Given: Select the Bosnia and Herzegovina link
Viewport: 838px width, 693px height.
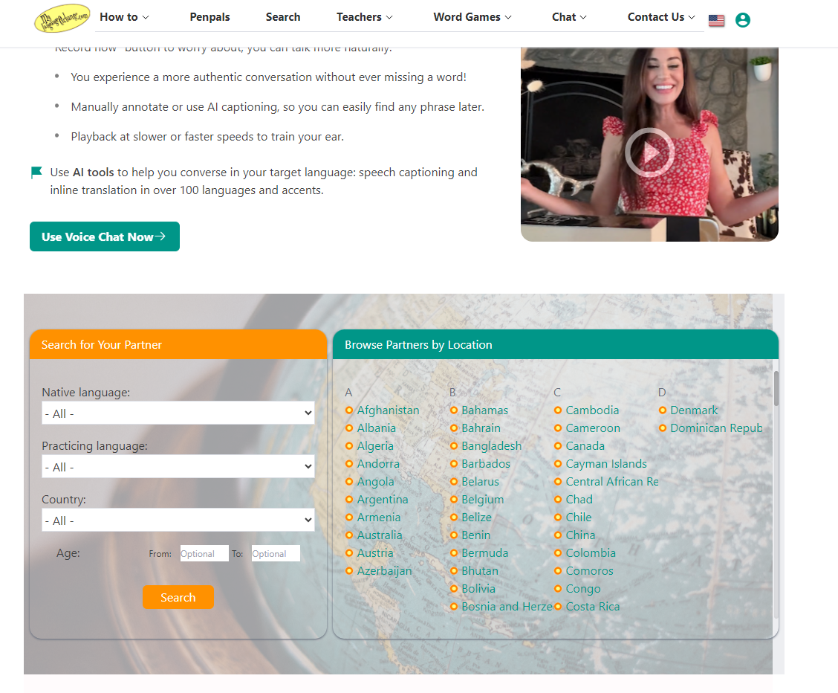Looking at the screenshot, I should [507, 607].
